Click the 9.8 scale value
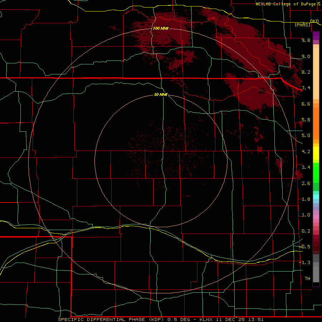Screen dimensions: 322x322 coord(306,40)
